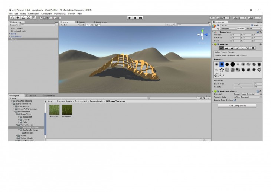
Task: Open the Terrain Settings gear tool
Action: coord(253,48)
